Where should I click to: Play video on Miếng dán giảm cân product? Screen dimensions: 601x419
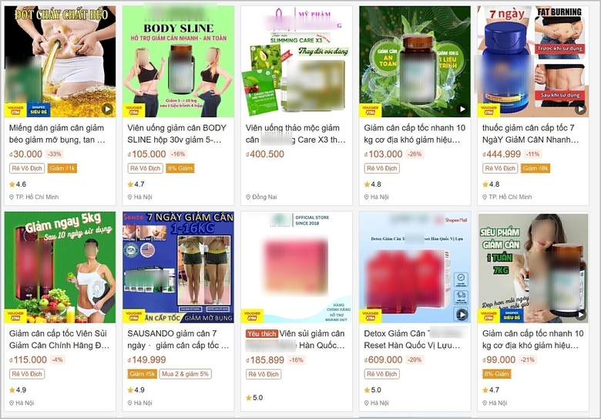click(x=108, y=109)
